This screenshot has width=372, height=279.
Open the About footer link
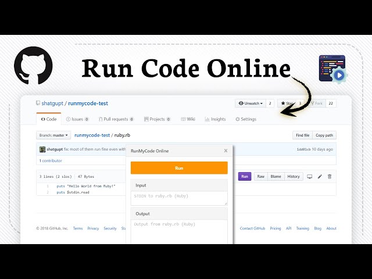coord(331,228)
